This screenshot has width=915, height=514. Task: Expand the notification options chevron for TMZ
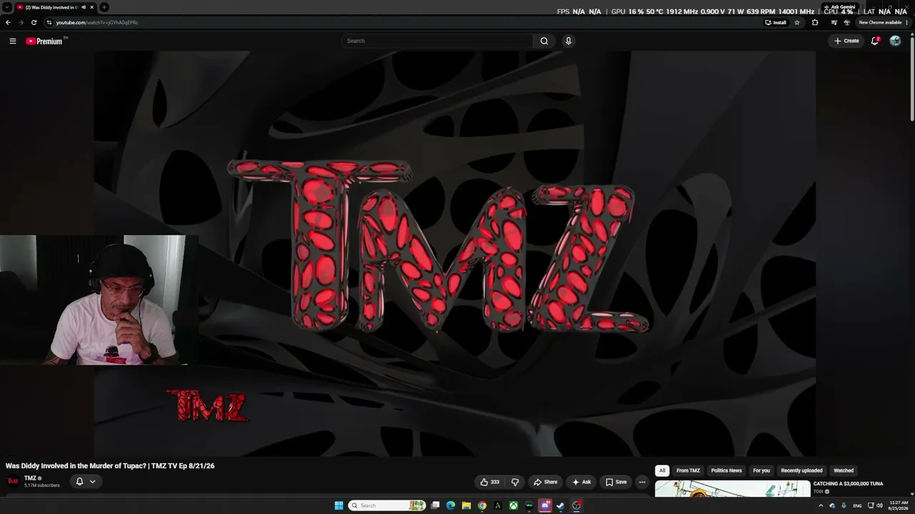pyautogui.click(x=92, y=481)
